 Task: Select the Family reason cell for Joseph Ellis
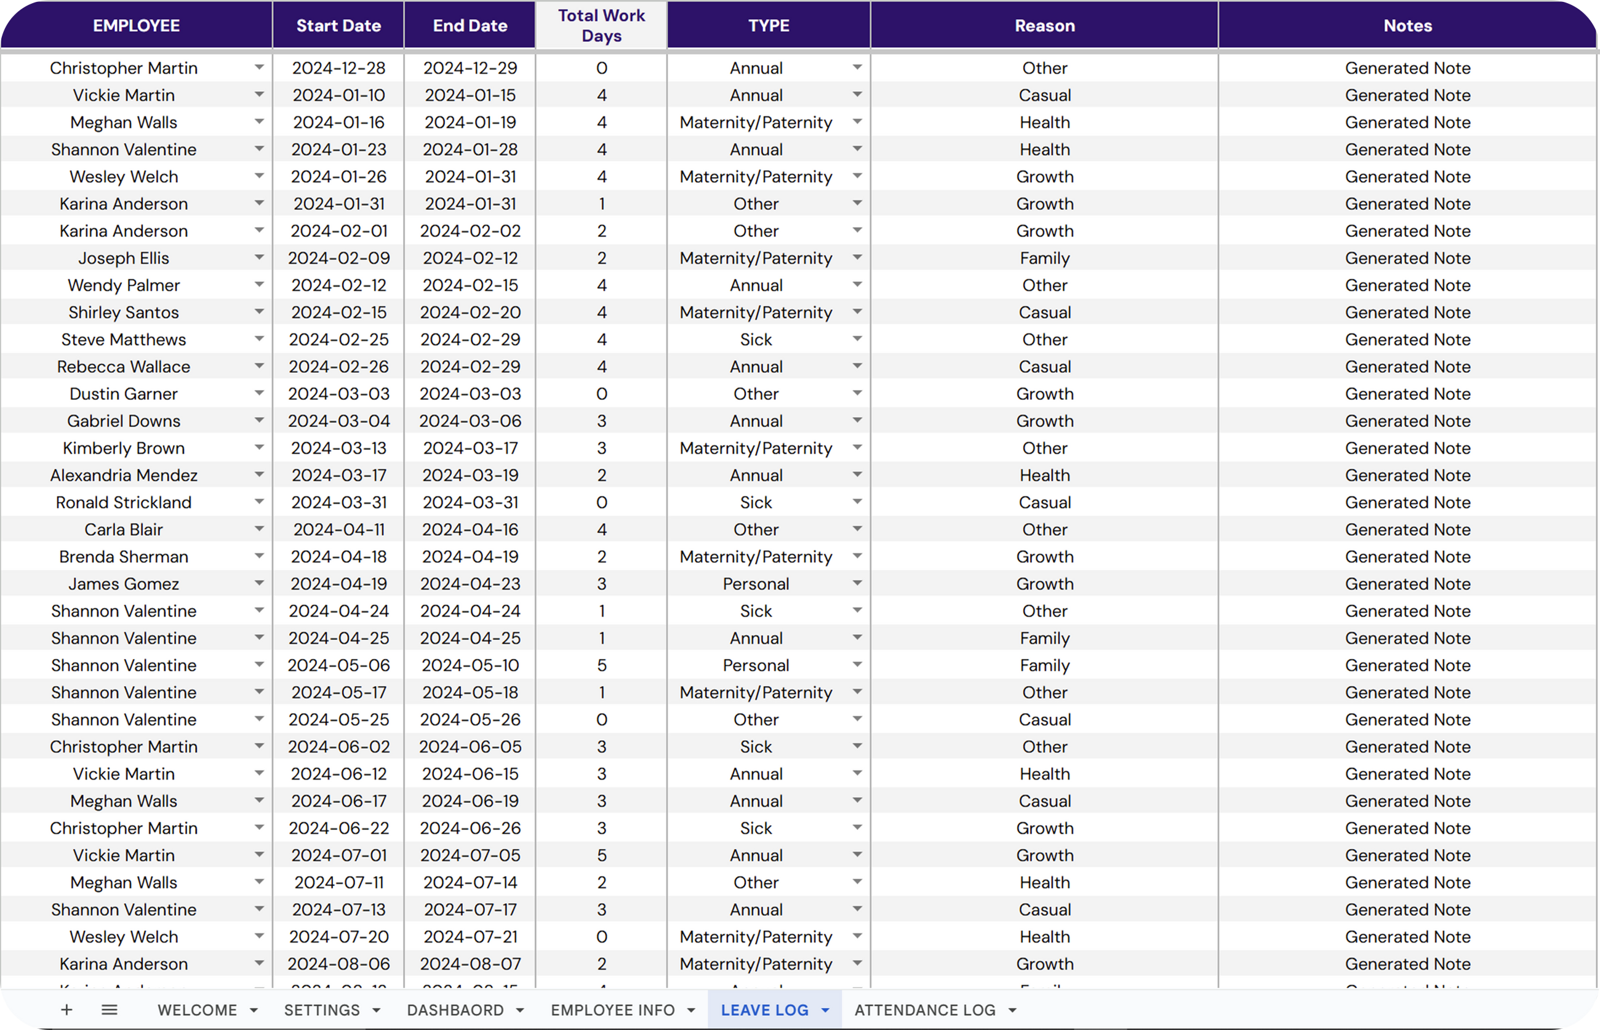tap(1044, 258)
